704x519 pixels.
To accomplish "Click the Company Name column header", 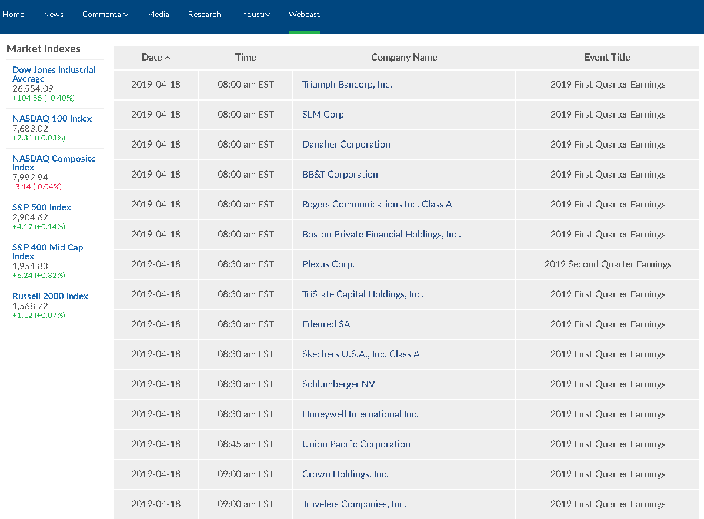I will (x=404, y=58).
